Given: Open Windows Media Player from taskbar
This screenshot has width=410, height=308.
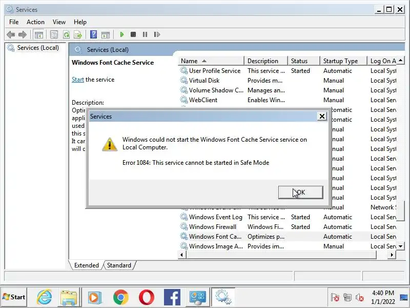Looking at the screenshot, I should (x=95, y=298).
